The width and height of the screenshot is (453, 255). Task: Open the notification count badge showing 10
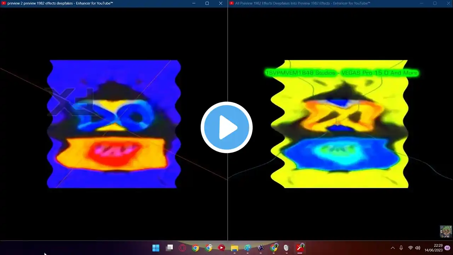click(x=447, y=248)
